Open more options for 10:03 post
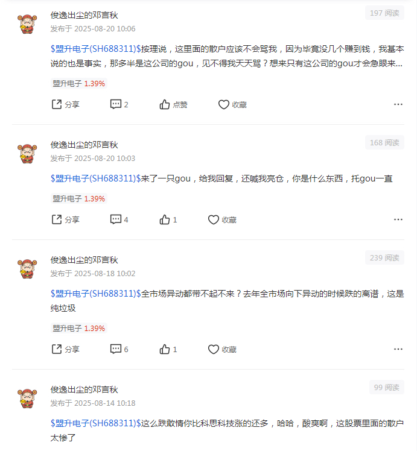417x451 pixels. 398,219
